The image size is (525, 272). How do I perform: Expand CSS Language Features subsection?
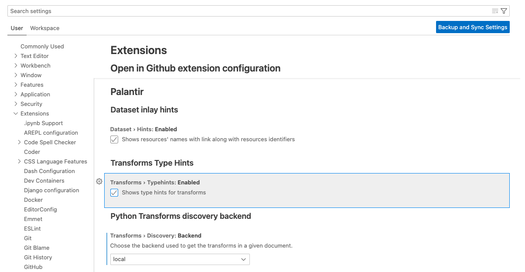coord(19,161)
